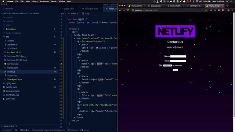
Task: Open 404.html in the explorer
Action: coord(12,48)
